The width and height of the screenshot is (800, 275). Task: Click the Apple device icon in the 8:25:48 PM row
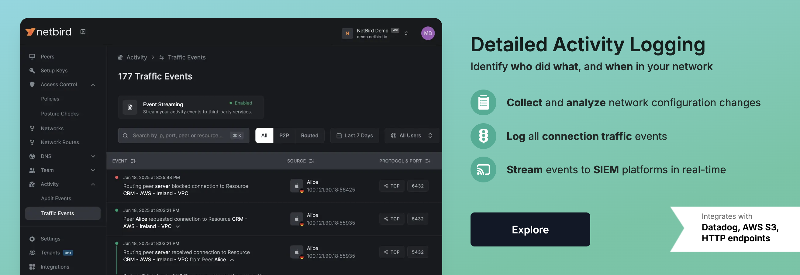pos(297,186)
